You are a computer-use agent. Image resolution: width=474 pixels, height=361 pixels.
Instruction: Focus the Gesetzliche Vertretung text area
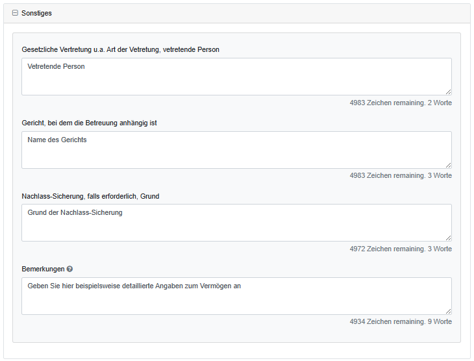coord(236,81)
